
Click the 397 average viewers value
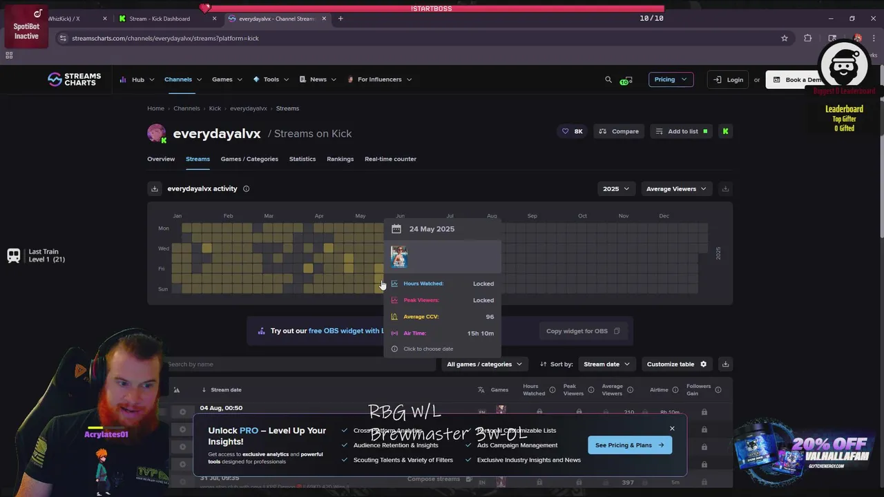tap(628, 482)
